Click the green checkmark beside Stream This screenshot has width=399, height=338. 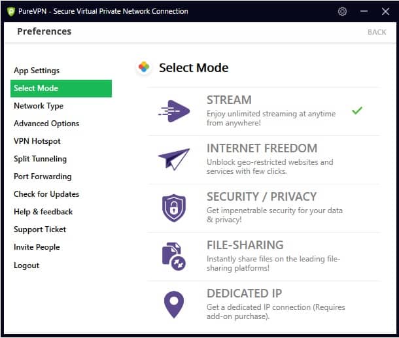coord(357,110)
